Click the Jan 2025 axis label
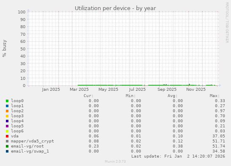 pos(51,90)
